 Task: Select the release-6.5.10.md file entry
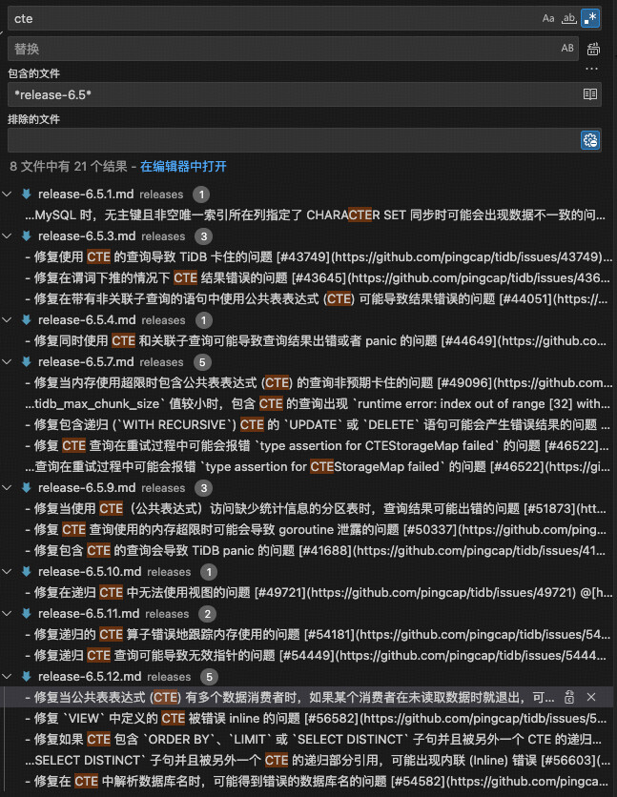[90, 571]
